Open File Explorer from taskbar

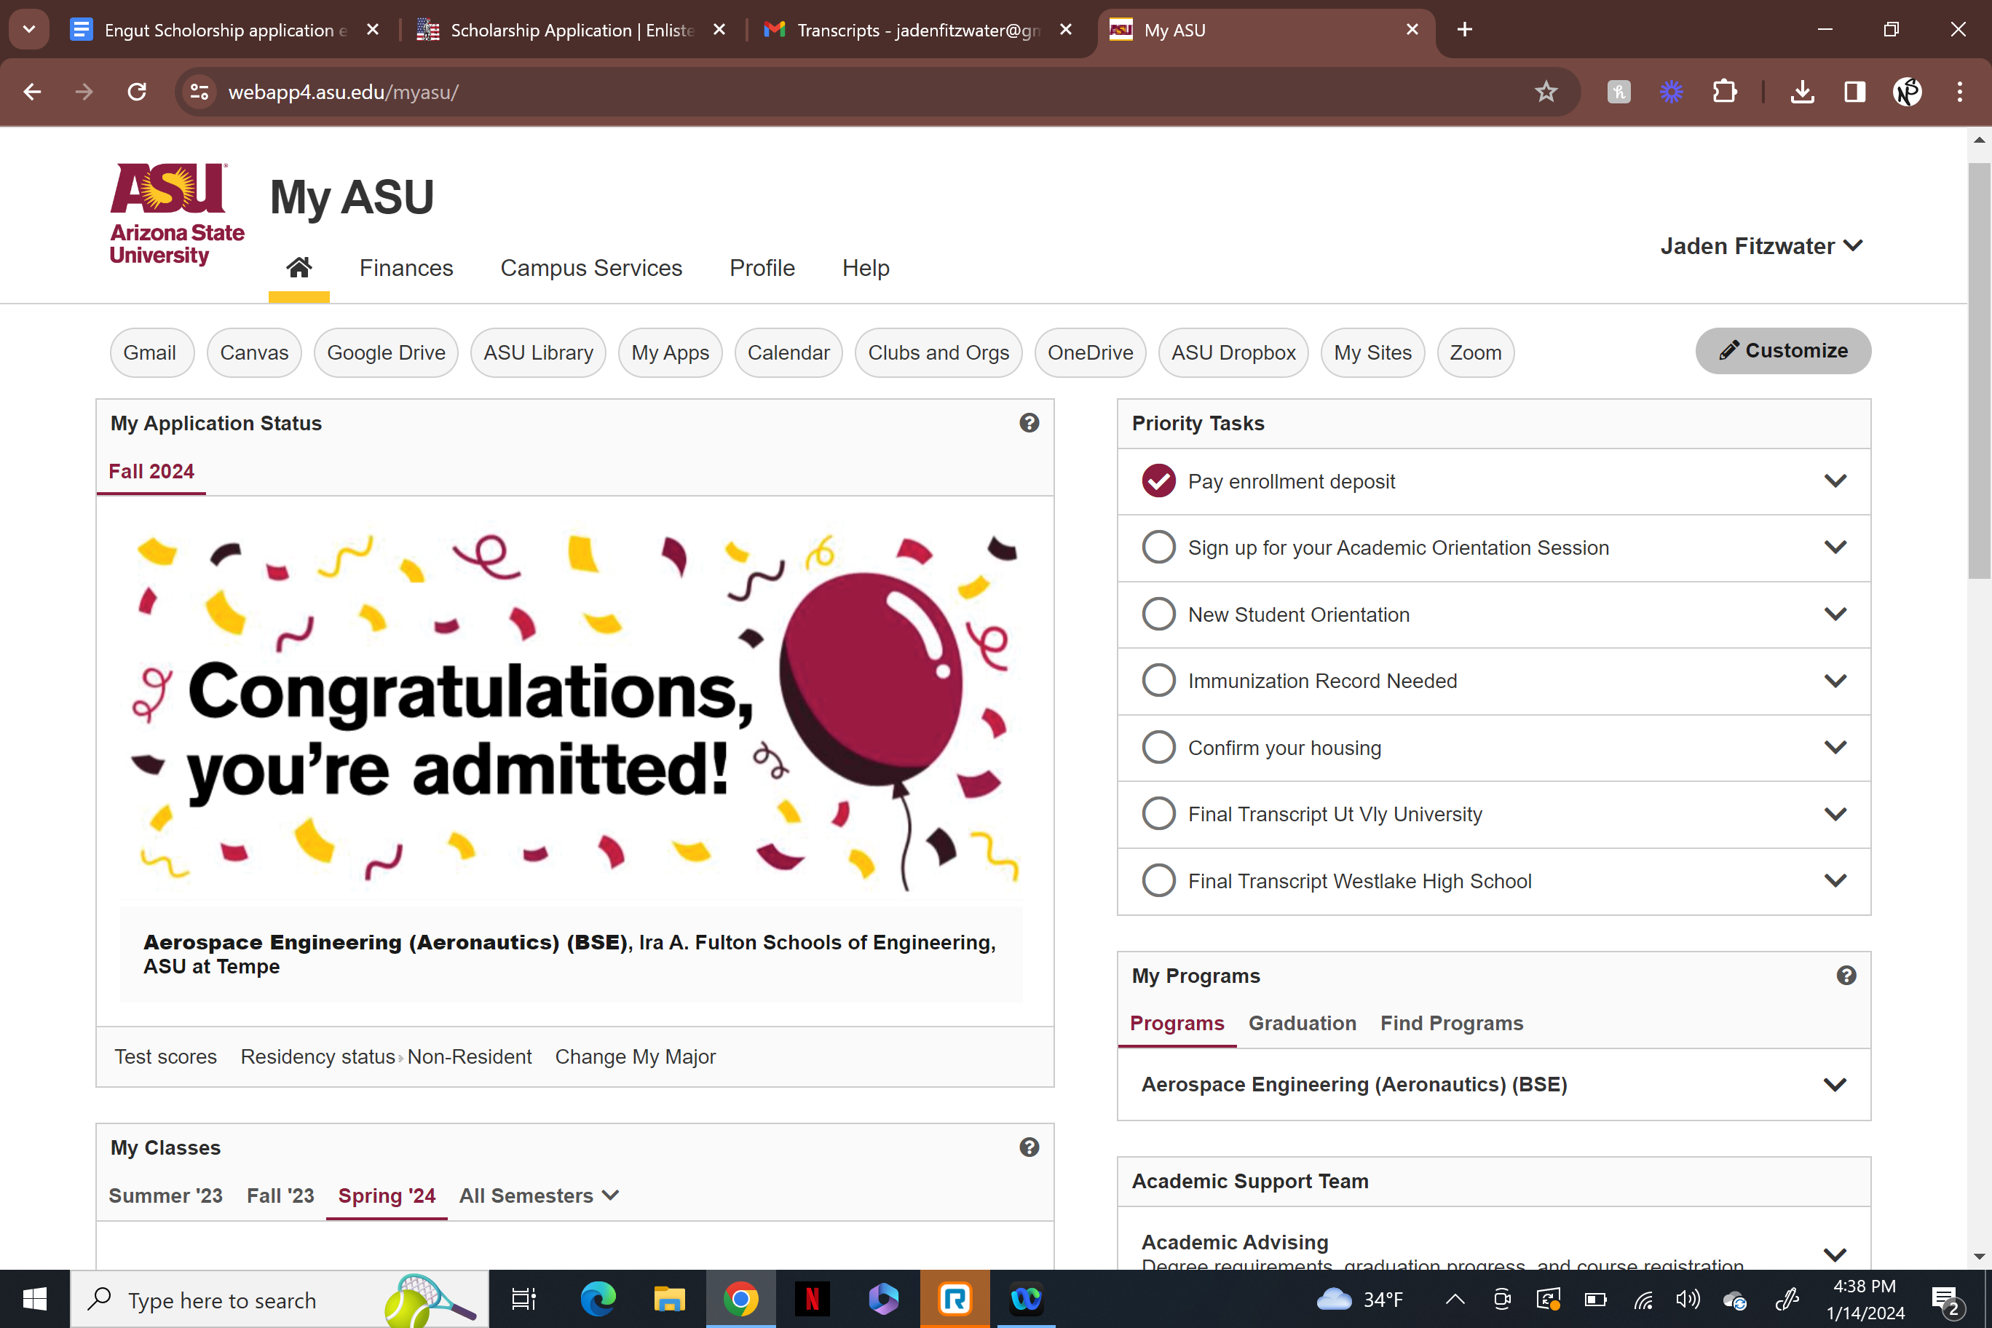[x=669, y=1298]
